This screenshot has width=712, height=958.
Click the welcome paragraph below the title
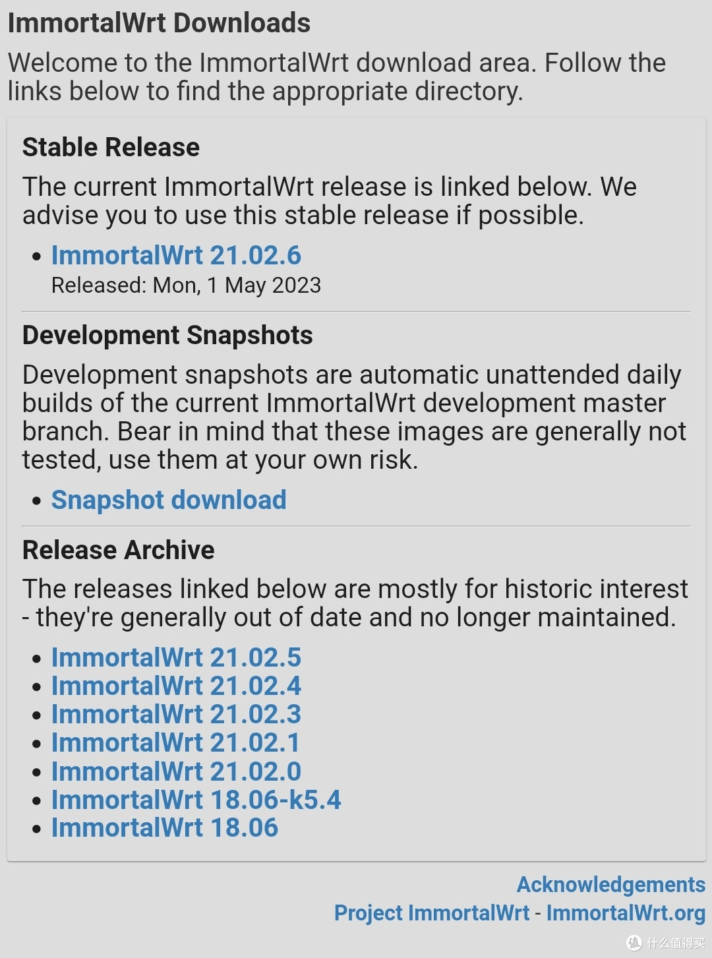click(336, 77)
